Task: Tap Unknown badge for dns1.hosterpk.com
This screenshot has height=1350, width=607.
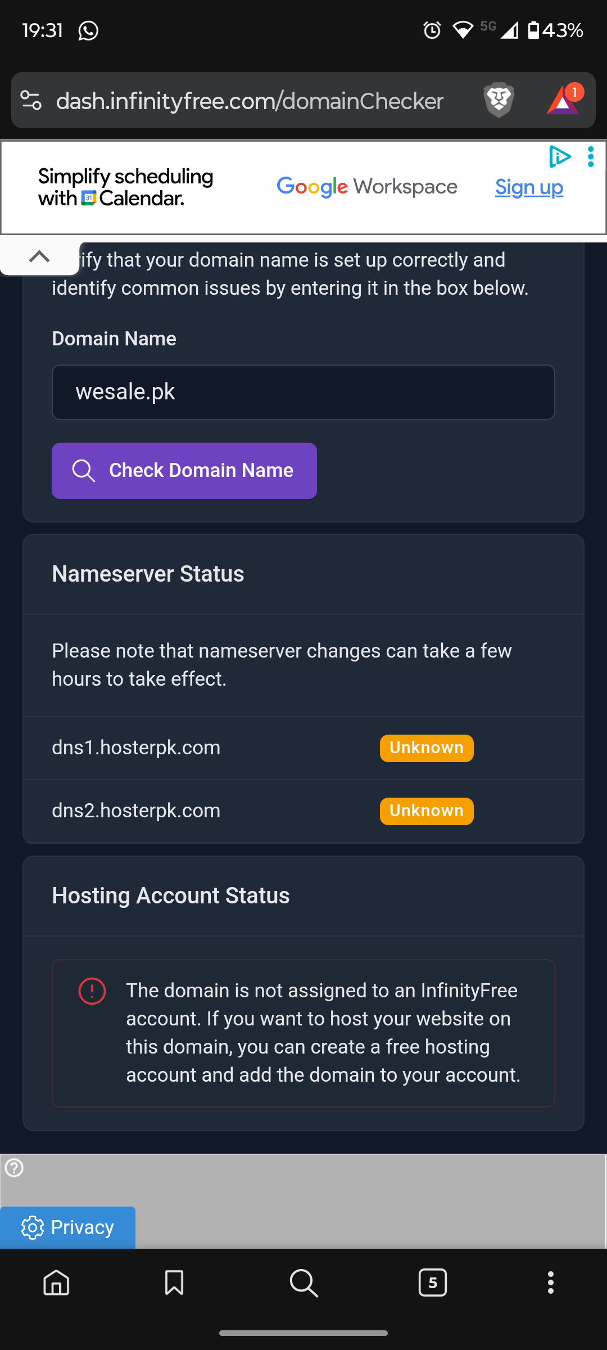Action: [x=427, y=748]
